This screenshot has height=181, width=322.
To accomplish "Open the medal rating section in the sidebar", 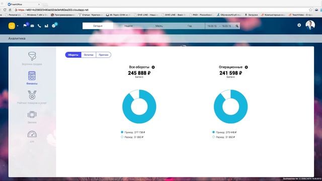I will pyautogui.click(x=32, y=97).
